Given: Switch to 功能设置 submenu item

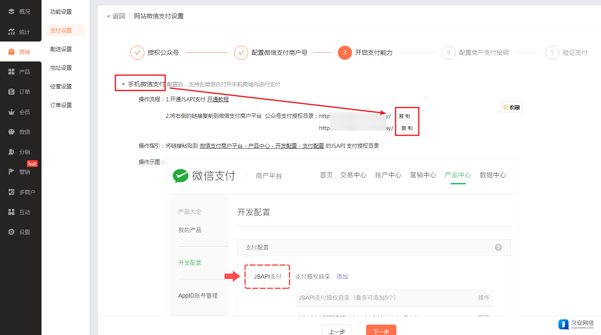Looking at the screenshot, I should [61, 12].
